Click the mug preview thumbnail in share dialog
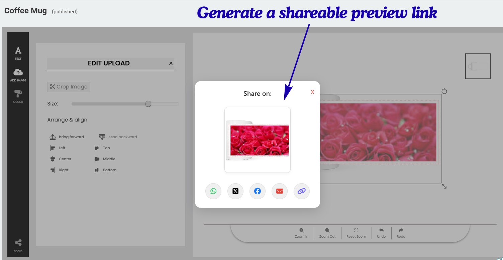This screenshot has width=503, height=260. (258, 140)
